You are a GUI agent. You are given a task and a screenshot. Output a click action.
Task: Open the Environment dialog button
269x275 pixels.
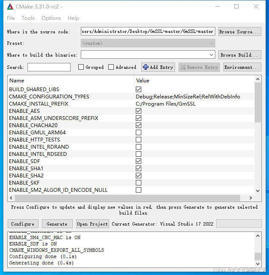point(242,67)
